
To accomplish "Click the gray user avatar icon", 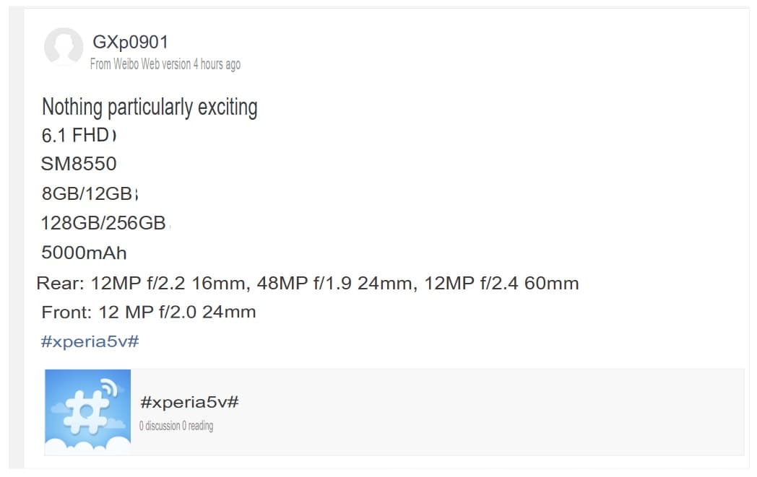I will click(64, 47).
